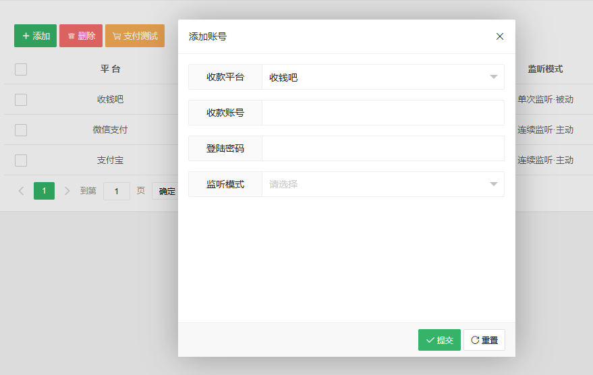
Task: Go to next page arrow in pagination
Action: tap(67, 191)
